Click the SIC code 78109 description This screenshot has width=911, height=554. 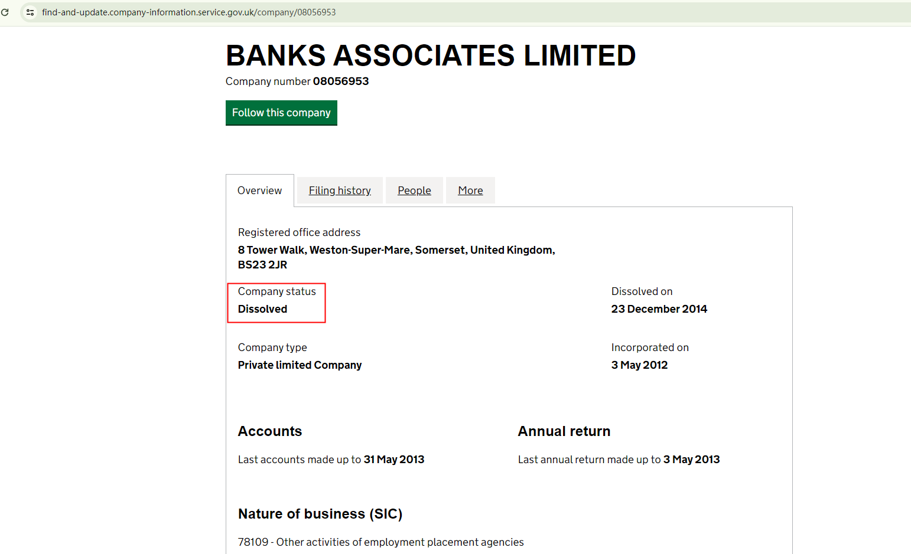[x=380, y=542]
